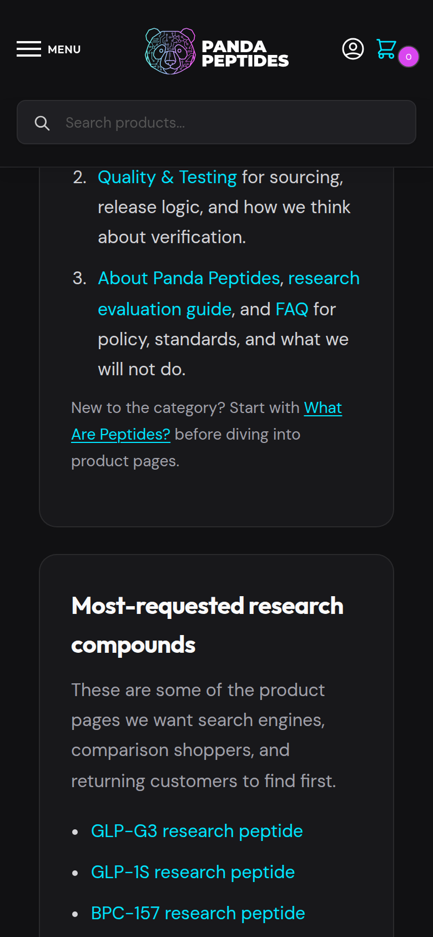Open GLP-1S research peptide page
Screen dimensions: 433x937
pos(193,872)
